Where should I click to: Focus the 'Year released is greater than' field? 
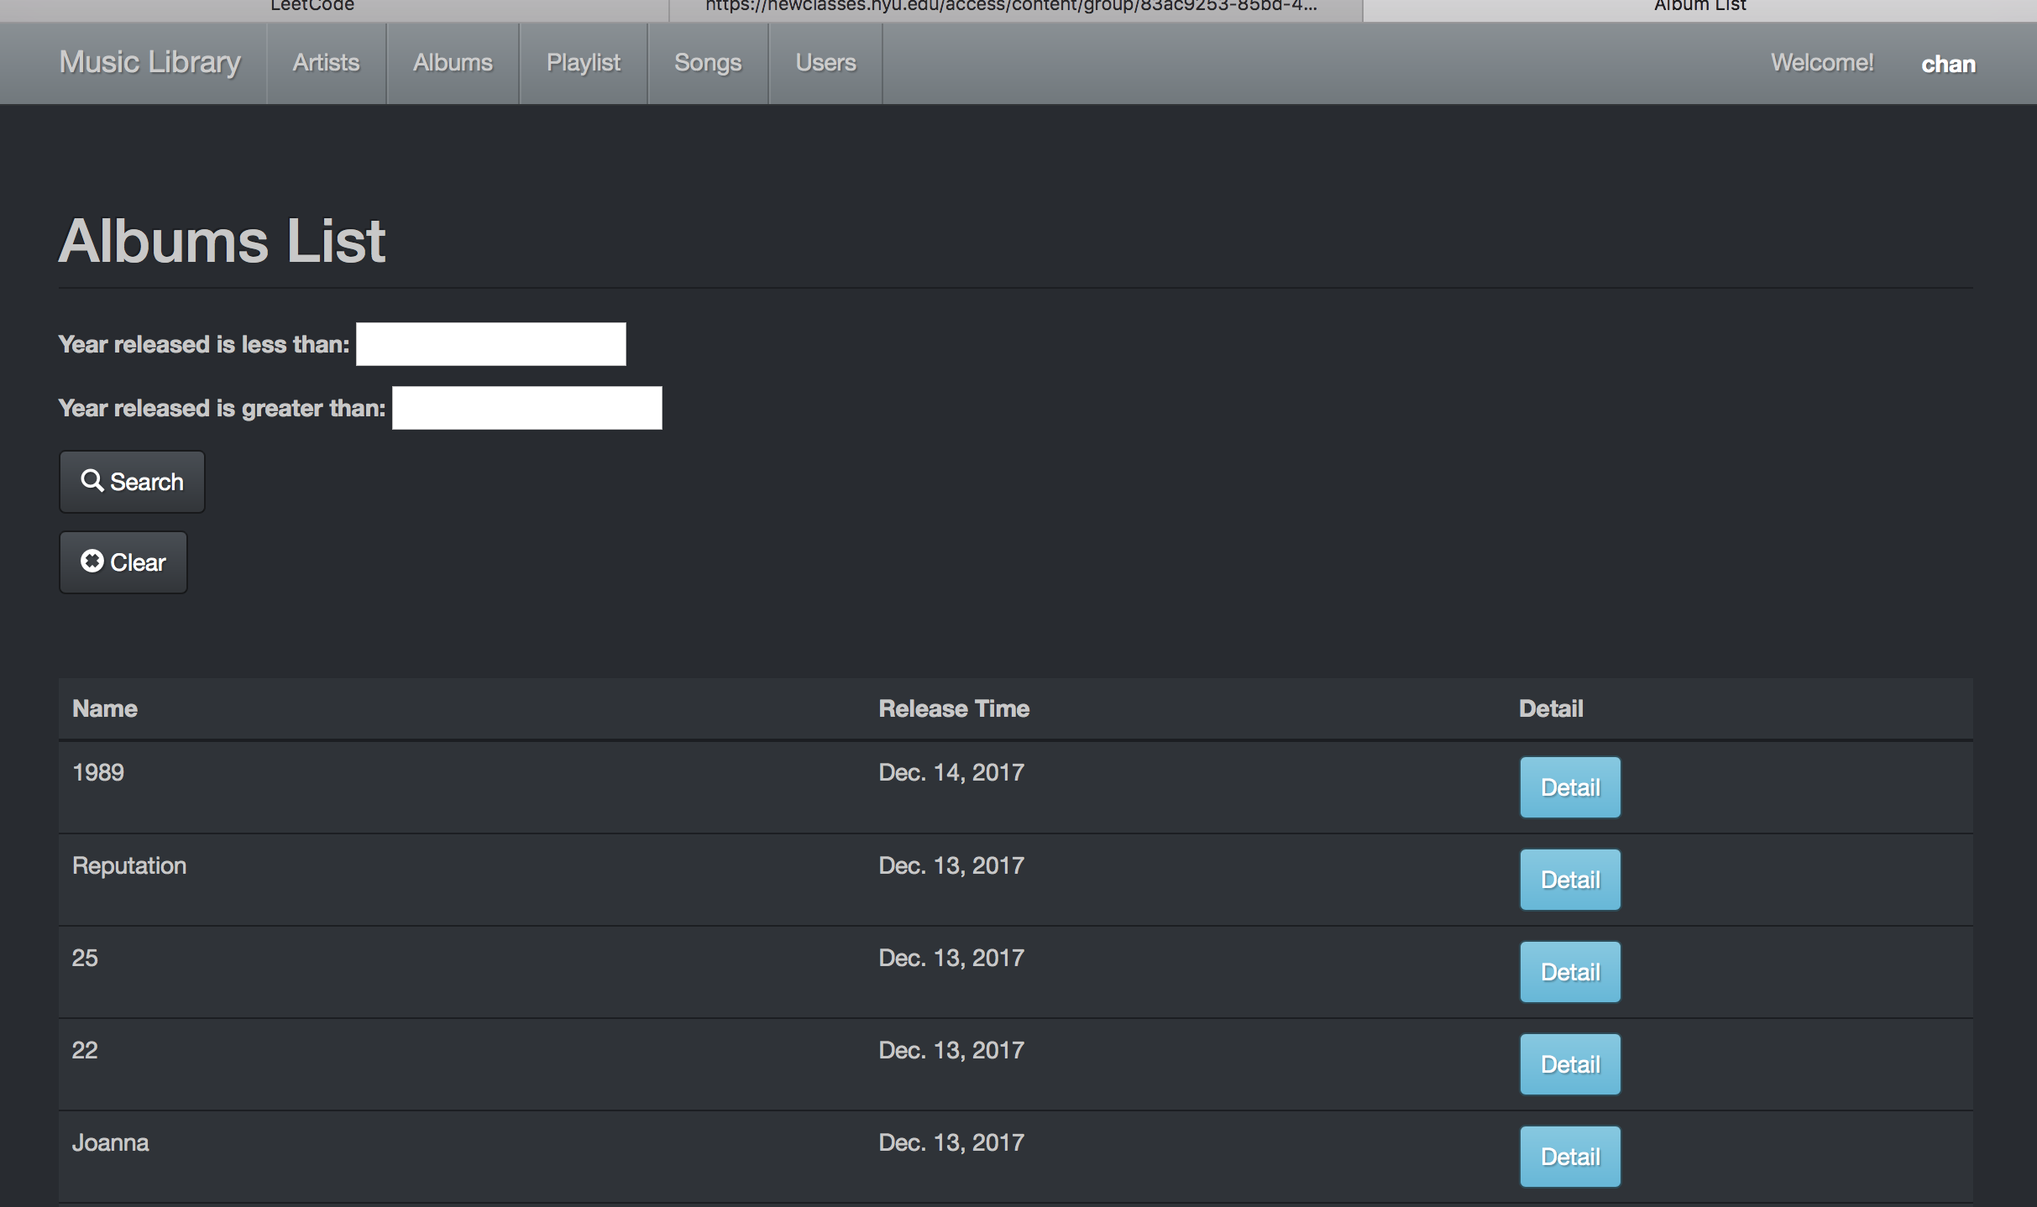(526, 408)
